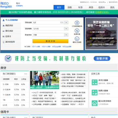The height and width of the screenshot is (118, 118).
Task: Switch to the 车贷 tab
Action: click(80, 7)
